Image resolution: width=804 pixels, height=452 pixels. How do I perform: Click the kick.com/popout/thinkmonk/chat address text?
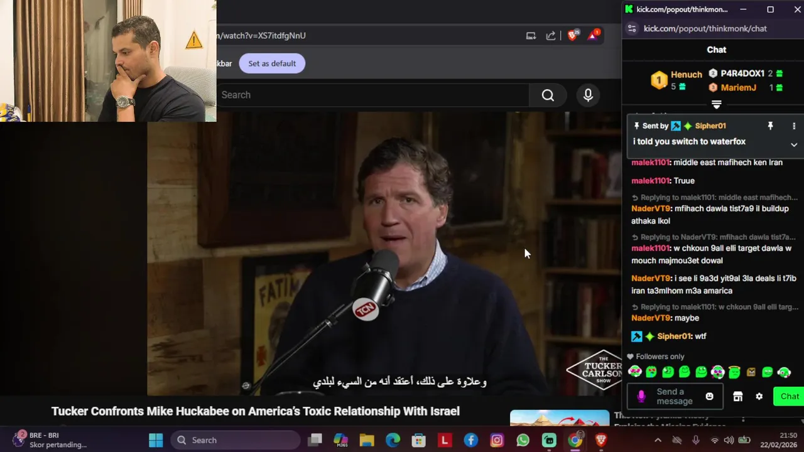point(705,28)
